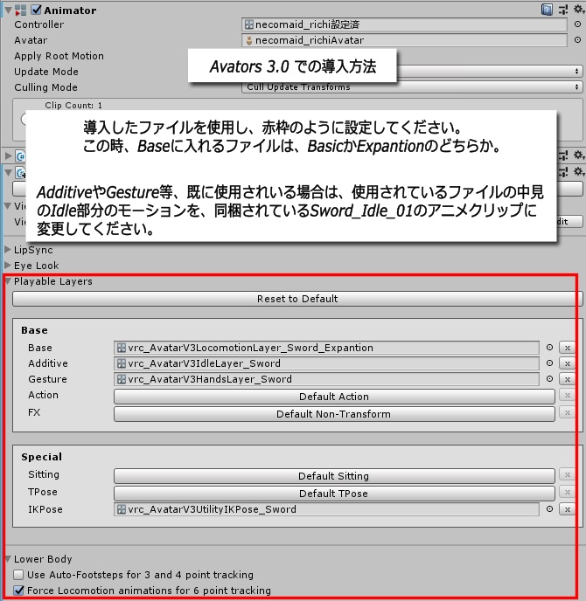Click the Default Non-Transform button
Image resolution: width=586 pixels, height=601 pixels.
pyautogui.click(x=334, y=414)
